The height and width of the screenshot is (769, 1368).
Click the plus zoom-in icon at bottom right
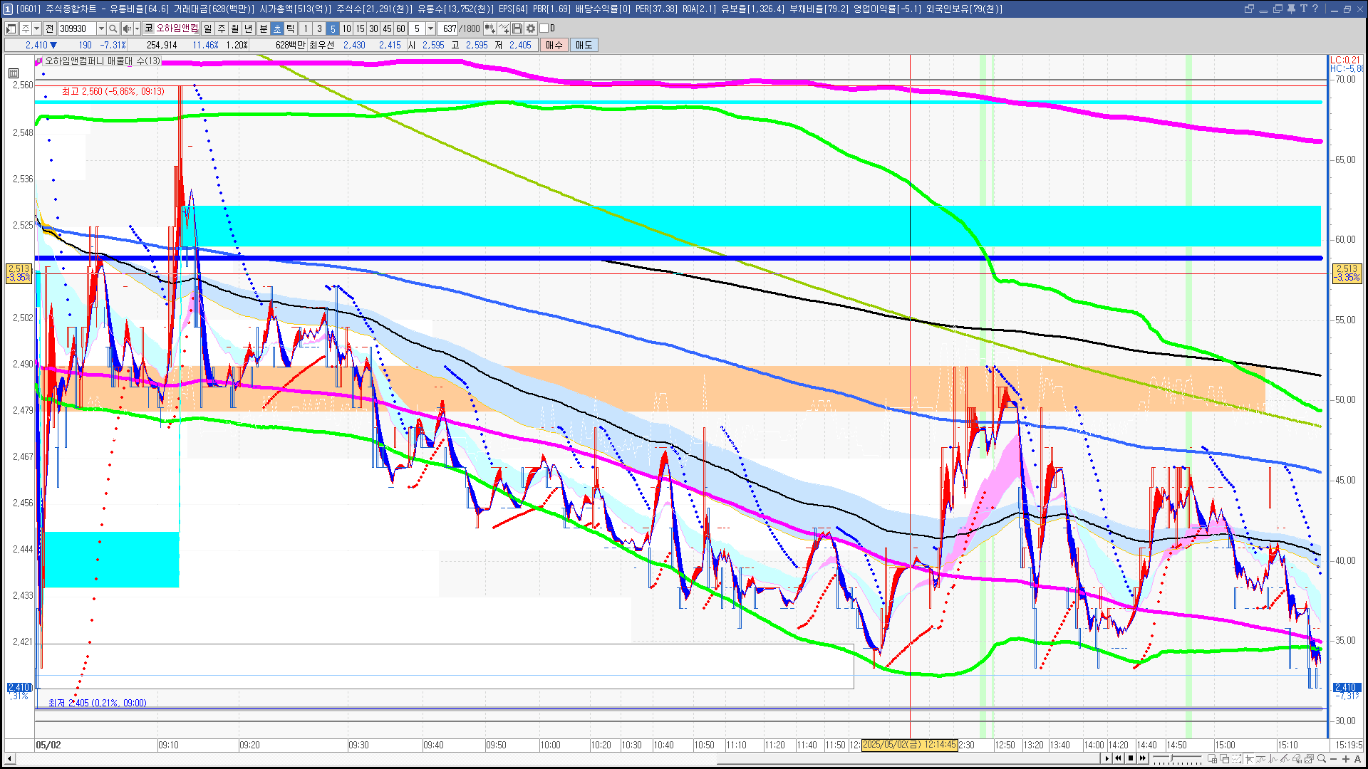pyautogui.click(x=1346, y=759)
